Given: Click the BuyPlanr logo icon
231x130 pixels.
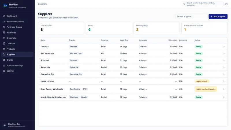Looking at the screenshot, I should click(x=5, y=6).
